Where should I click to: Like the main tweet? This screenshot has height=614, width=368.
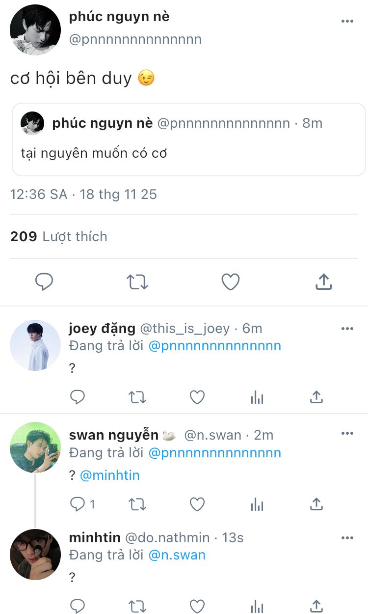[x=231, y=282]
